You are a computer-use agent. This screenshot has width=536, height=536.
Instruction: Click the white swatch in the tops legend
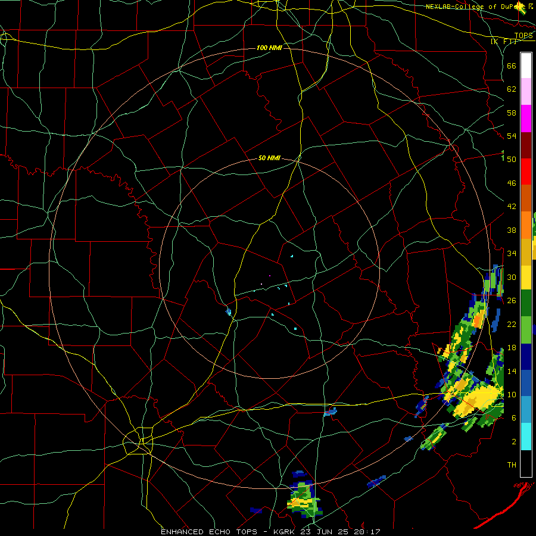coord(526,66)
